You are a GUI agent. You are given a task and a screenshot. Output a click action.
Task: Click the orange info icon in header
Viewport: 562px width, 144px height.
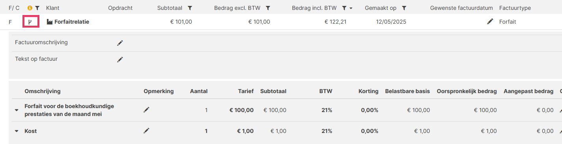30,8
